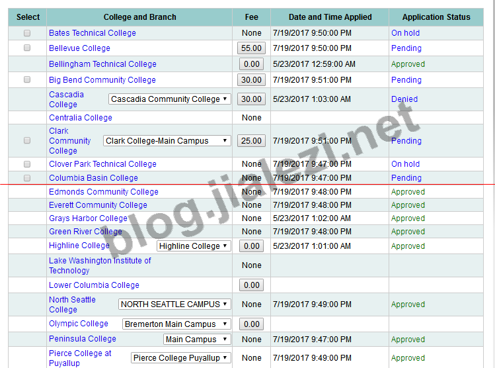Image resolution: width=495 pixels, height=368 pixels.
Task: Enable the Clark Community College checkbox
Action: [27, 140]
